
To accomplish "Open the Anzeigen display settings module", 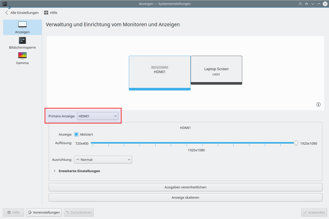I will (x=22, y=27).
